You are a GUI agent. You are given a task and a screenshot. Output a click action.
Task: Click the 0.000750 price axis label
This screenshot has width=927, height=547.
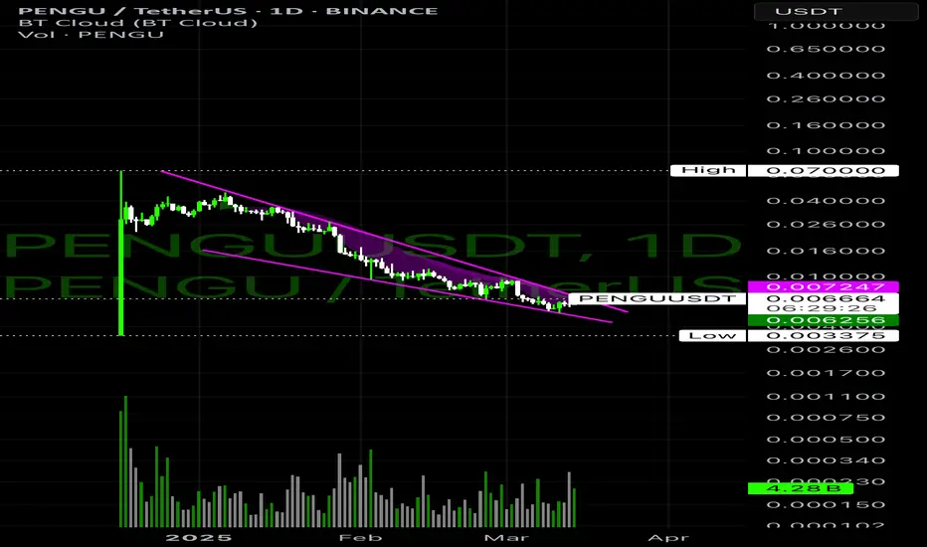pos(826,418)
